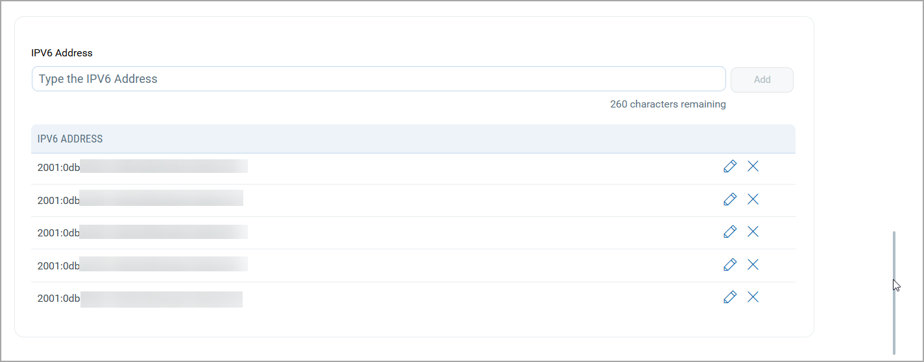Select the fourth 2001:0db address text

tap(58, 266)
